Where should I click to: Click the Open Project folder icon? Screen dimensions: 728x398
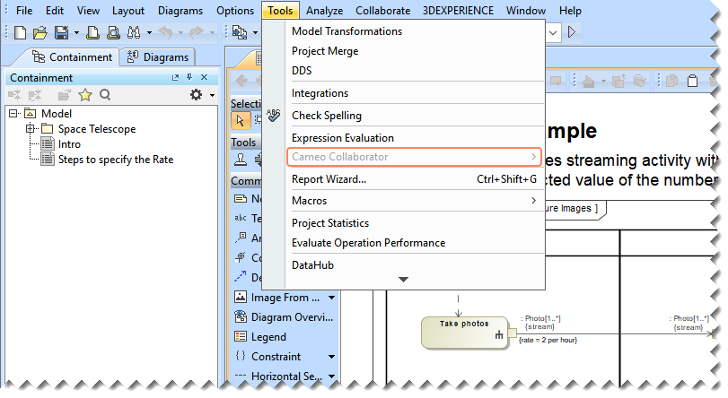point(40,32)
